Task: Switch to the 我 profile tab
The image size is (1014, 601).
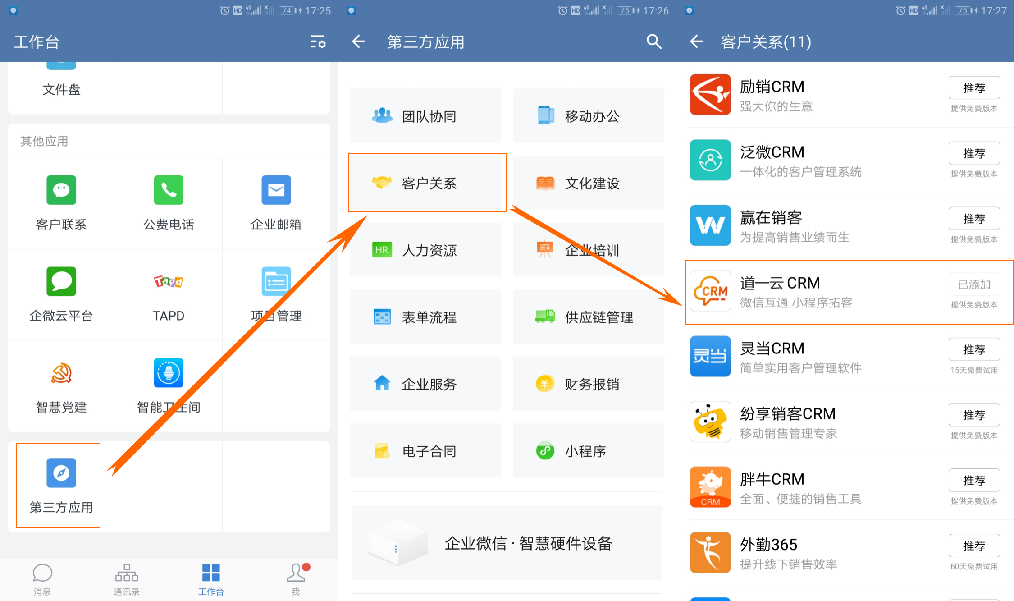Action: (296, 579)
